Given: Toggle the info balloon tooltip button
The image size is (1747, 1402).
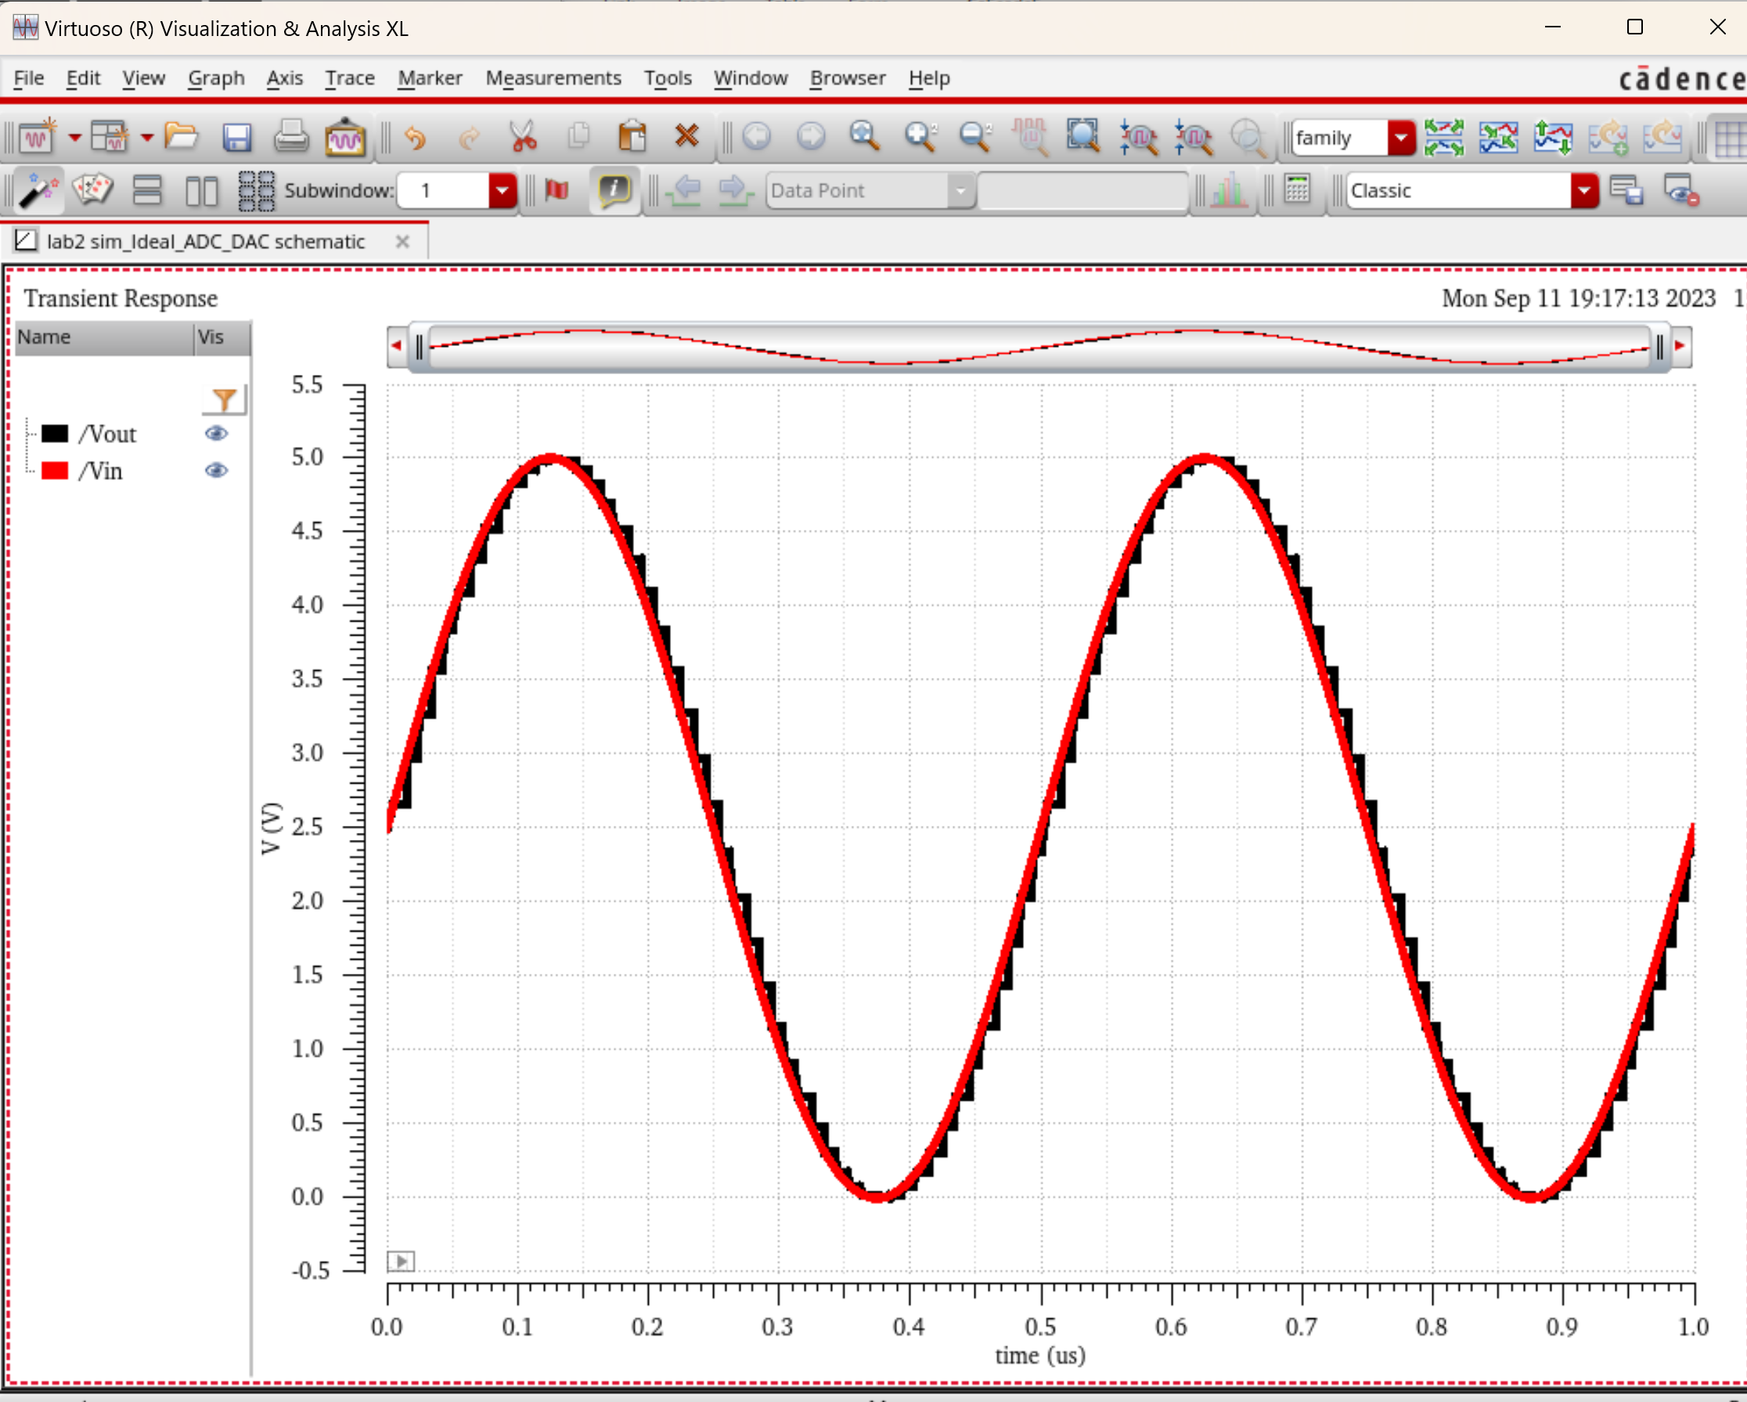Looking at the screenshot, I should pyautogui.click(x=614, y=191).
